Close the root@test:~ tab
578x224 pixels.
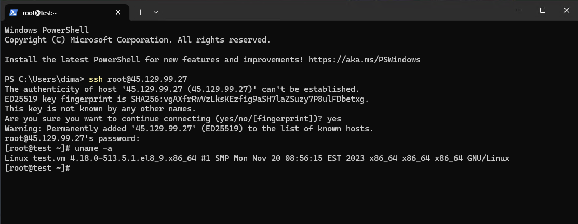[x=118, y=12]
